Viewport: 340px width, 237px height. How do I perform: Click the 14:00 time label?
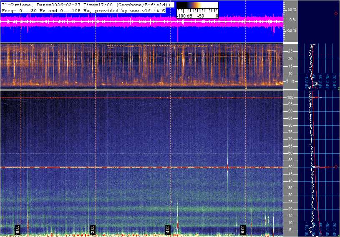(x=167, y=230)
